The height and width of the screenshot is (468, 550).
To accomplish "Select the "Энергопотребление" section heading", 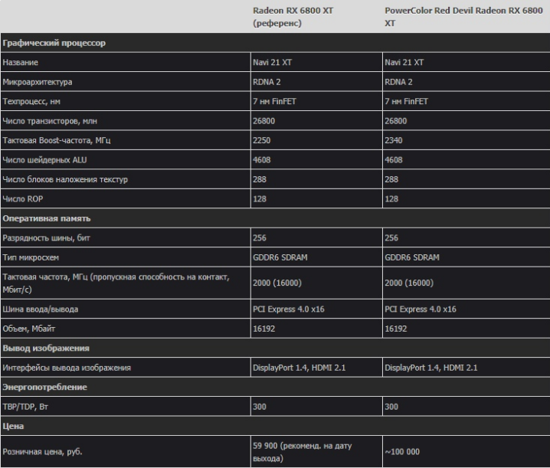I will (x=45, y=387).
